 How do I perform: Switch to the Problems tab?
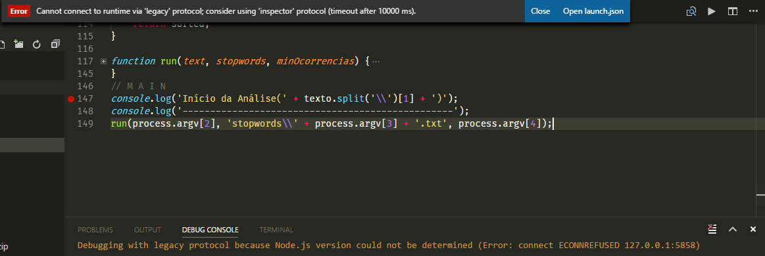click(95, 230)
